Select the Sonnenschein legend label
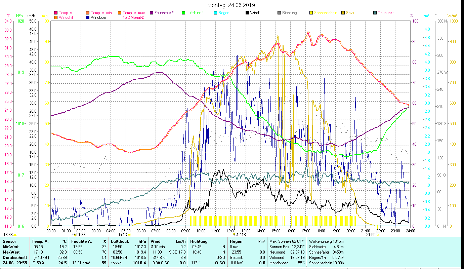 (x=325, y=13)
